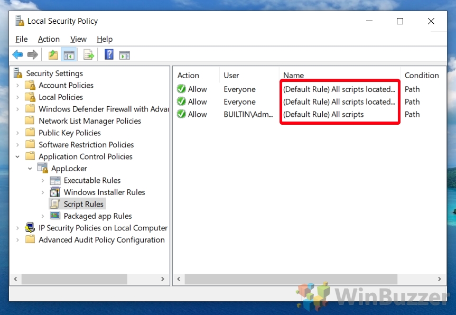Screen dimensions: 456x315
Task: Click the Executable Rules icon
Action: tap(55, 181)
